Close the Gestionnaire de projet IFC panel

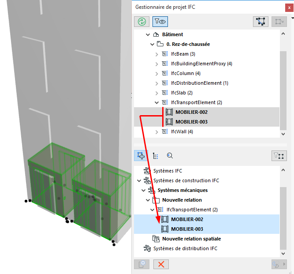(x=289, y=8)
